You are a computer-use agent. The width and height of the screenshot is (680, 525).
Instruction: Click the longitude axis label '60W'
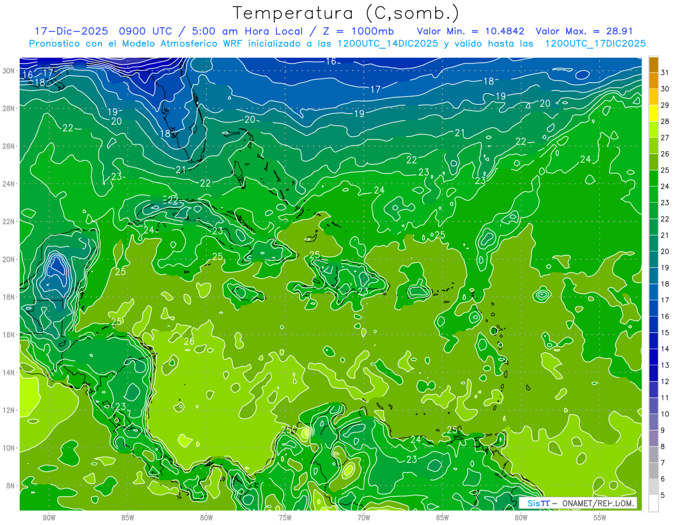click(x=521, y=518)
